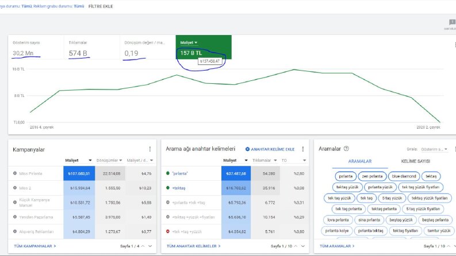
Task: Click FİLTRE EKLE to add filter
Action: click(101, 6)
